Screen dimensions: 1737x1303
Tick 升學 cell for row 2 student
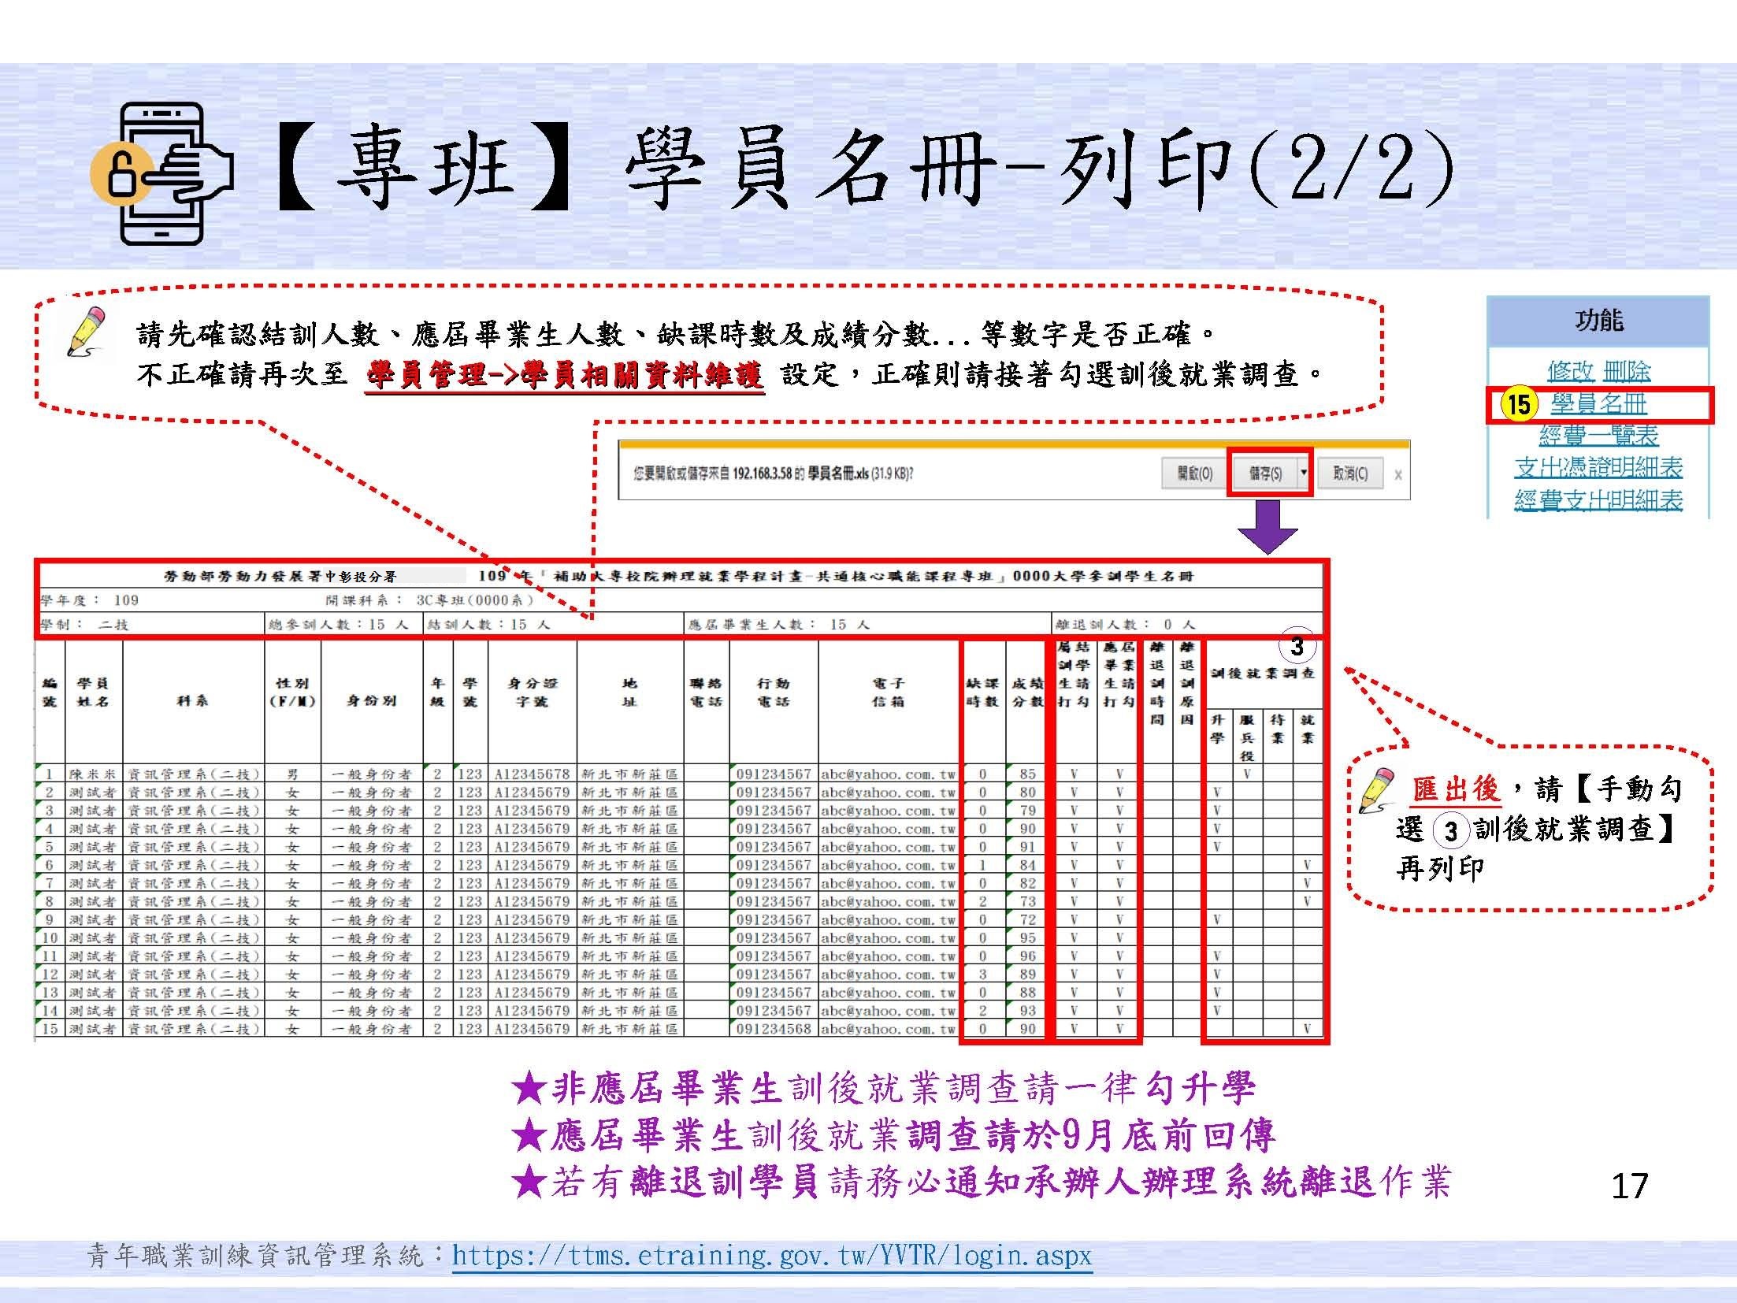point(1217,792)
